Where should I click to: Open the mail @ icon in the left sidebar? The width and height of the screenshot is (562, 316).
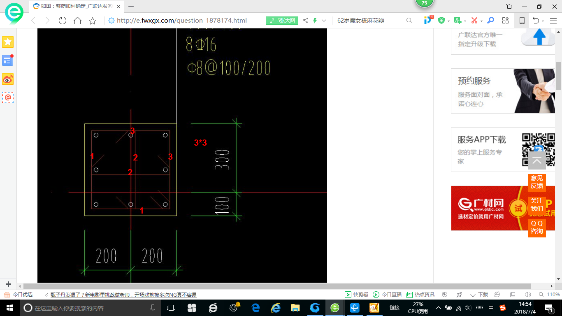click(x=8, y=98)
